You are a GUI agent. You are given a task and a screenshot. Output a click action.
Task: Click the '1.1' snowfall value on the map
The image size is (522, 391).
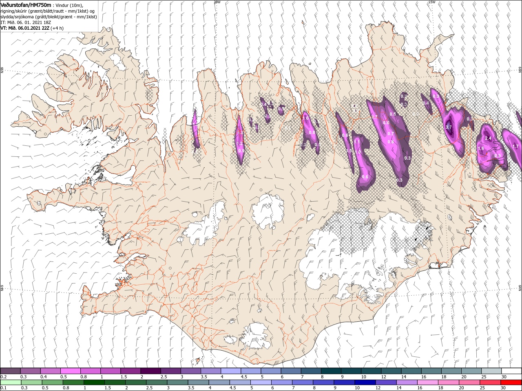coord(357,142)
